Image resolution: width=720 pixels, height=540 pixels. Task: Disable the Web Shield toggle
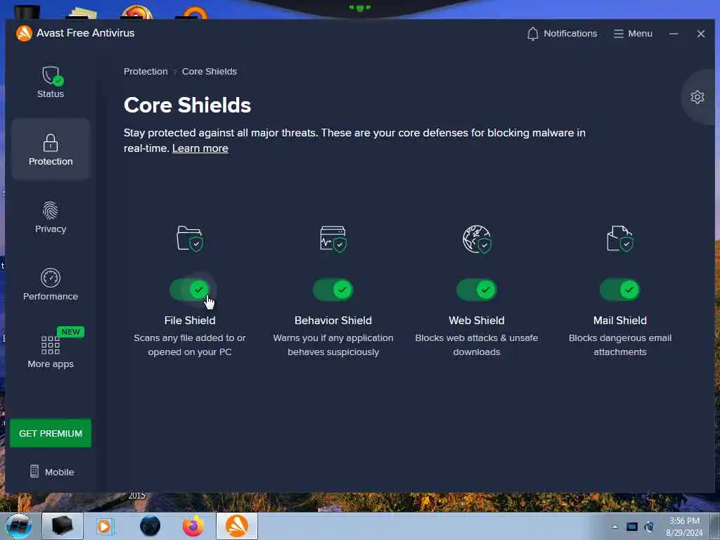click(477, 290)
